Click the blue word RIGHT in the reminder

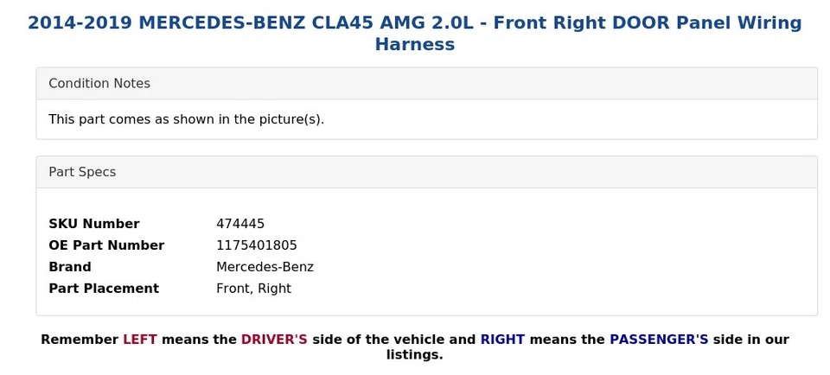502,340
